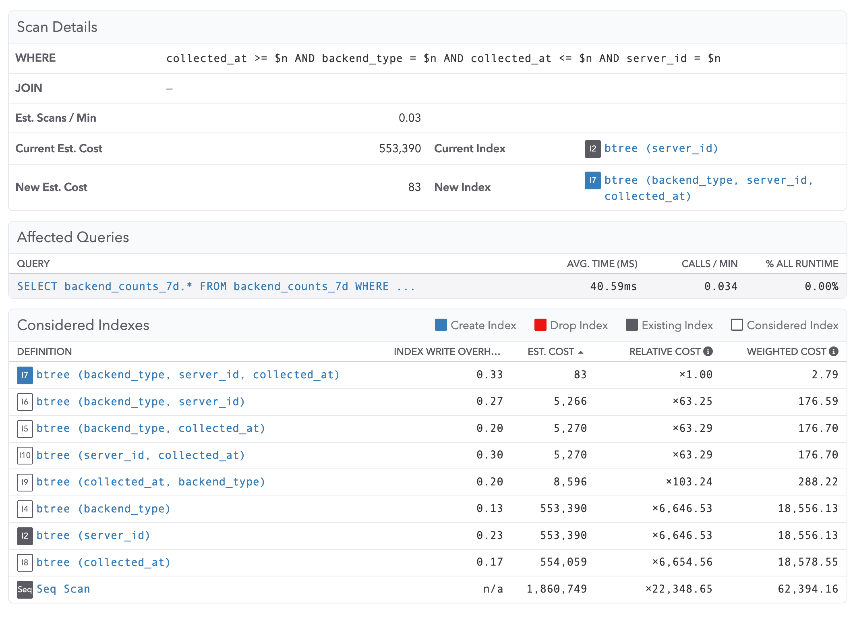Click the I2 badge in Considered Indexes table
853x622 pixels.
point(25,536)
